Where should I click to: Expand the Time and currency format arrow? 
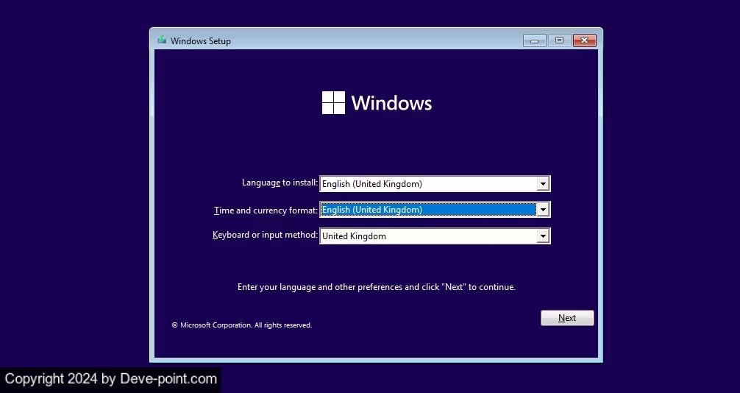point(543,210)
